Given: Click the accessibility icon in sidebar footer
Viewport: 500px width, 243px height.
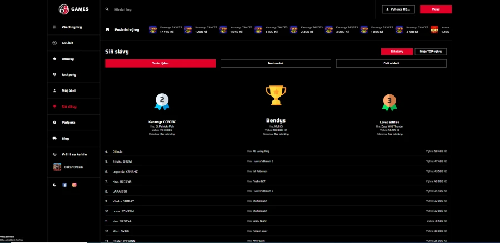Looking at the screenshot, I should tap(54, 185).
